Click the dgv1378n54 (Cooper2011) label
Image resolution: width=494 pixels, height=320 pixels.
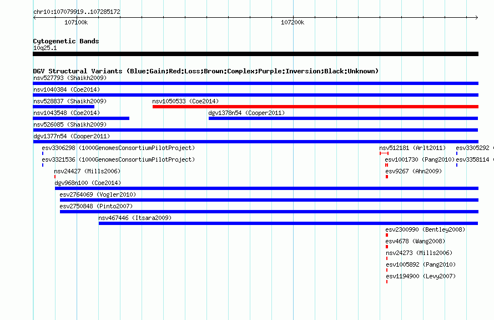coord(246,113)
